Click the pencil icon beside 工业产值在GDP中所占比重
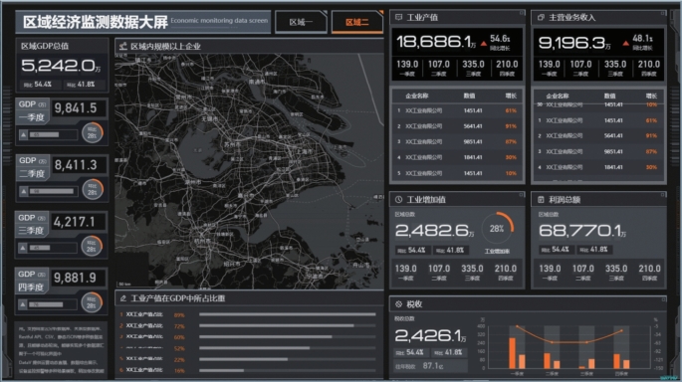Image resolution: width=682 pixels, height=382 pixels. tap(123, 298)
